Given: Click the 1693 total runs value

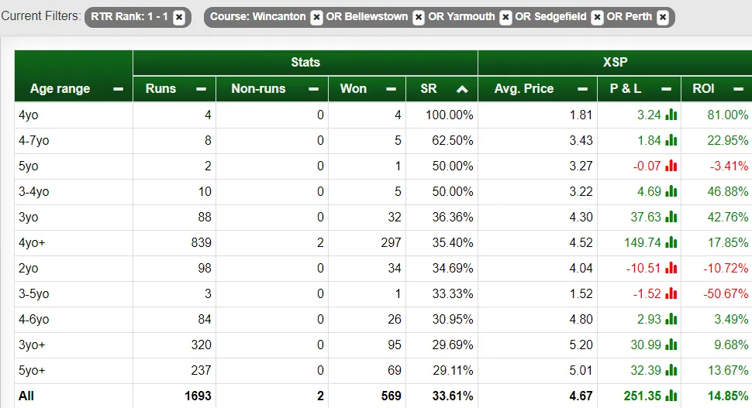Looking at the screenshot, I should [x=198, y=396].
